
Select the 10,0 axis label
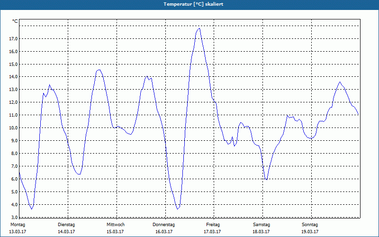click(x=13, y=128)
